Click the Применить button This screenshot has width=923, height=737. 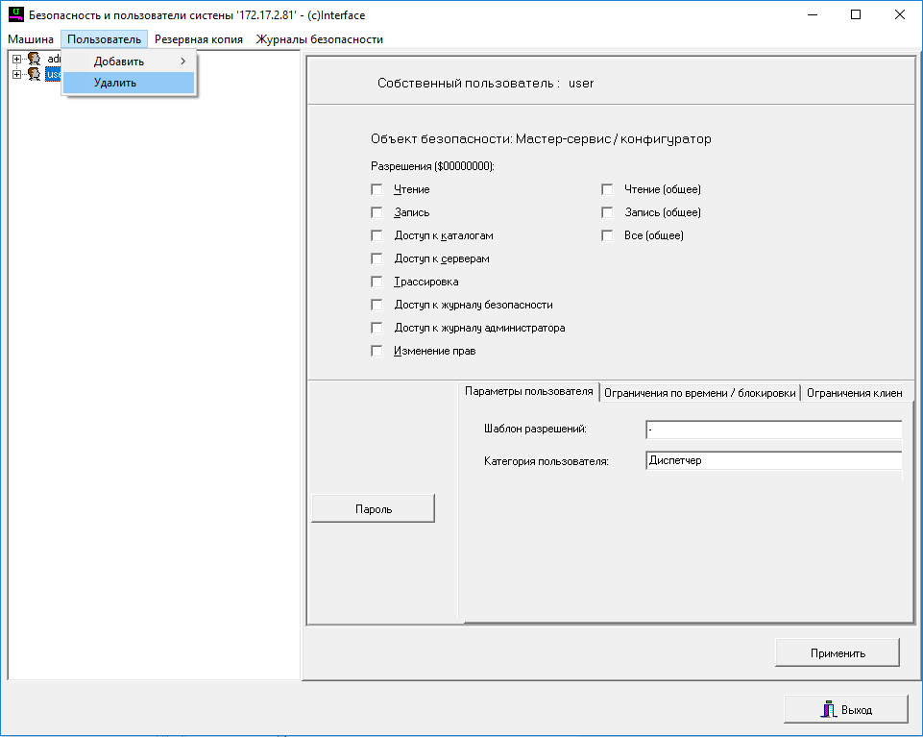coord(837,652)
